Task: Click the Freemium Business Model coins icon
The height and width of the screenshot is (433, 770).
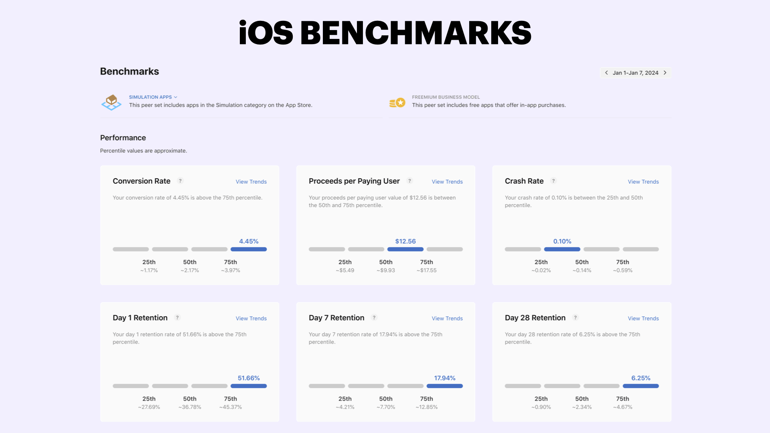Action: click(x=397, y=103)
